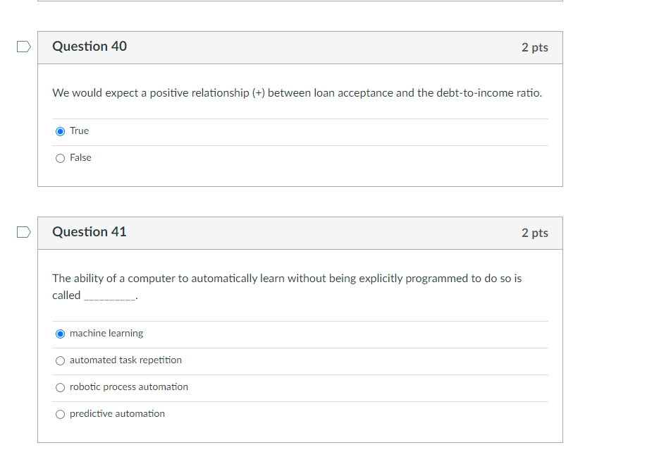659x450 pixels.
Task: Select the True radio button circle
Action: [x=60, y=132]
